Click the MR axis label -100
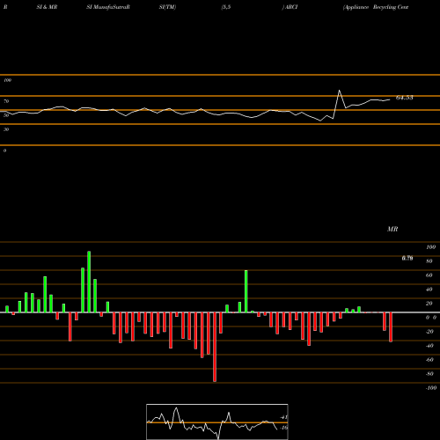This screenshot has height=440, width=440. 431,388
